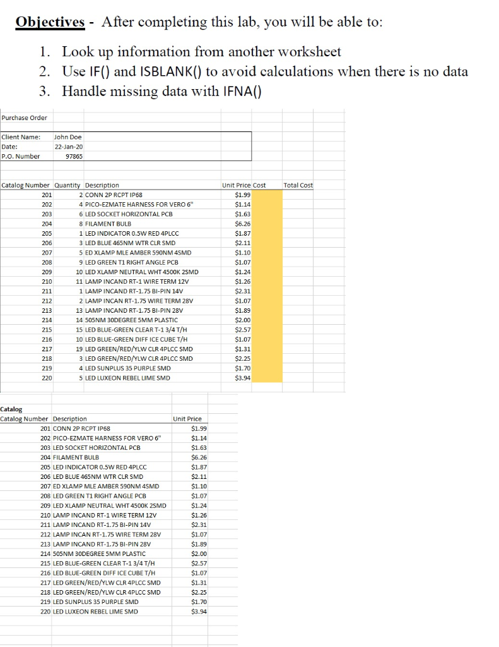Select price $2.11 in the Catalog table
The width and height of the screenshot is (499, 647).
pyautogui.click(x=199, y=476)
